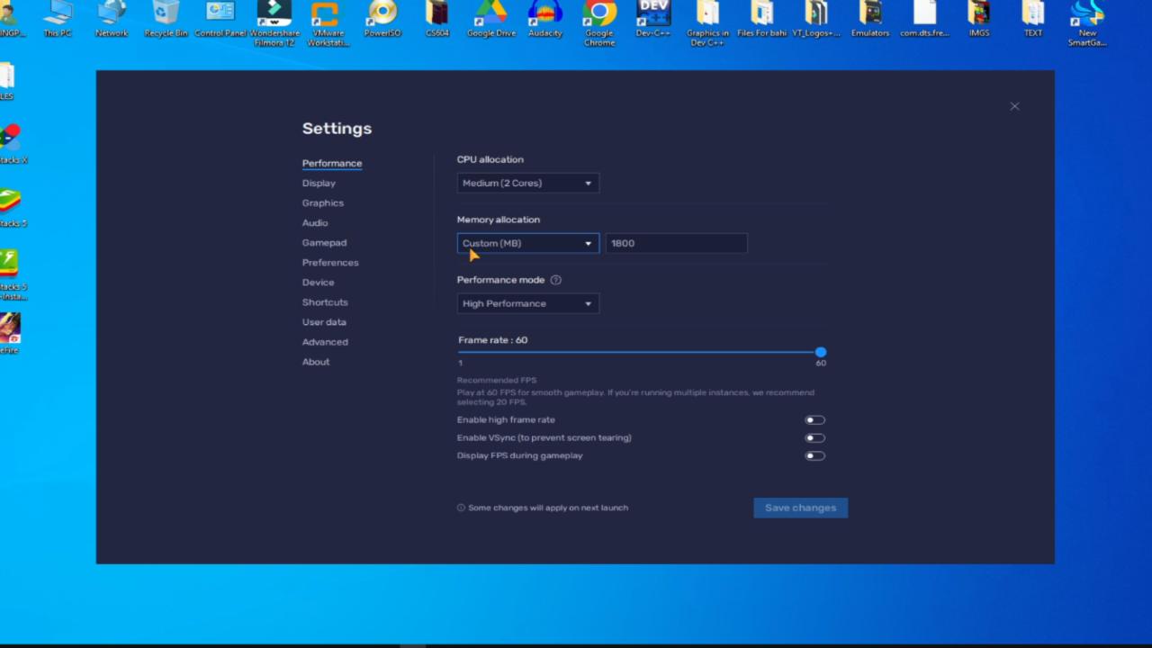Open PowerISO desktop icon
The height and width of the screenshot is (648, 1152).
click(x=382, y=18)
